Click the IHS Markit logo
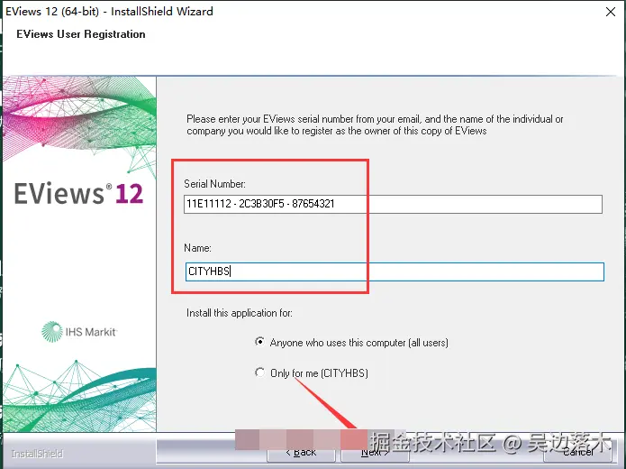Screen dimensions: 626x469 point(79,332)
